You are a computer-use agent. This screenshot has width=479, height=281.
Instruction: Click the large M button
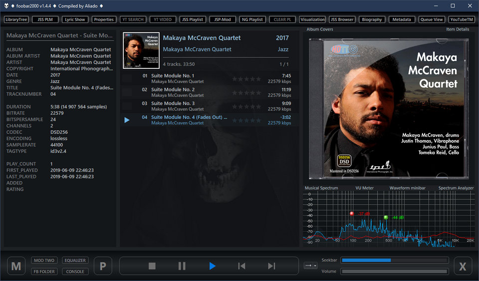(16, 266)
